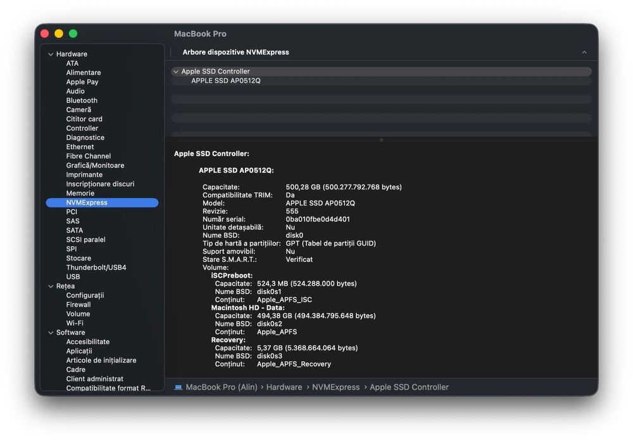Select Ethernet in the sidebar
The width and height of the screenshot is (633, 442).
[x=80, y=147]
